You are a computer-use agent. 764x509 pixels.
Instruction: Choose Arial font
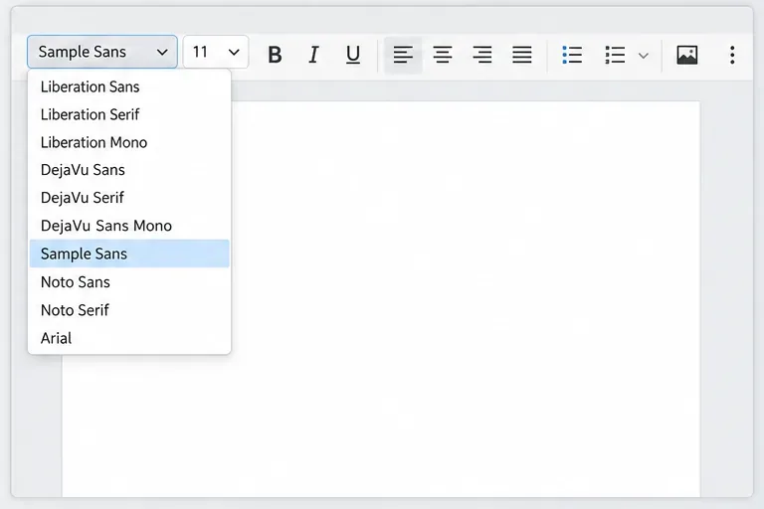pyautogui.click(x=129, y=338)
